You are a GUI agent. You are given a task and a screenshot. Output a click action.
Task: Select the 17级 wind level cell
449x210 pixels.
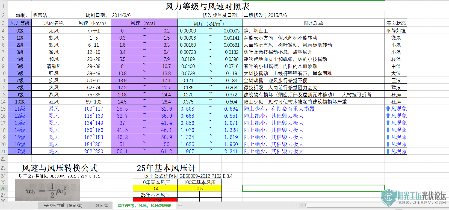point(20,151)
